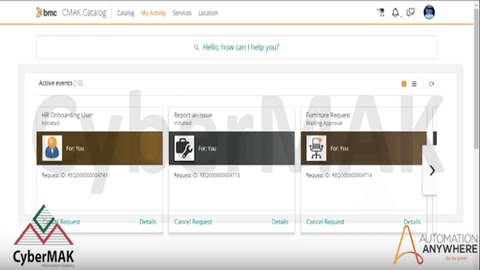Click the "Waiting Approval" status text
The height and width of the screenshot is (270, 480).
click(324, 123)
